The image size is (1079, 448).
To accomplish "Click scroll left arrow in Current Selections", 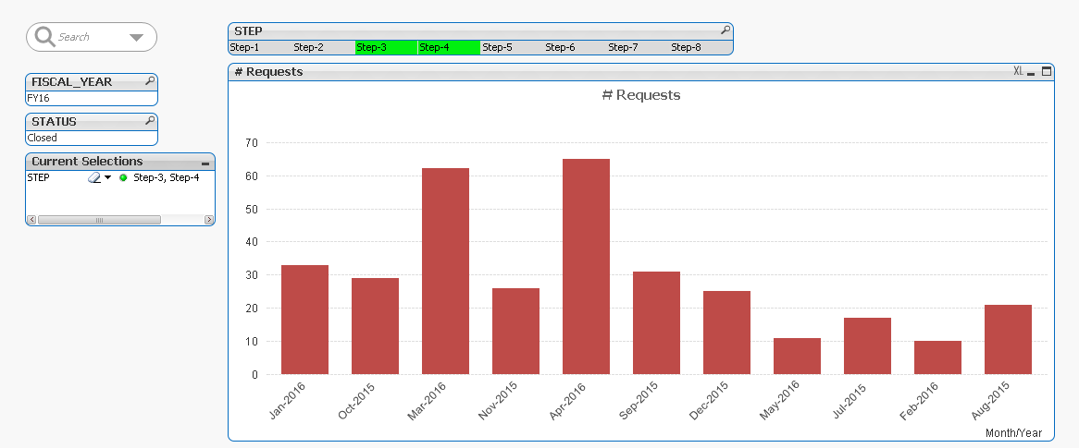I will (31, 220).
